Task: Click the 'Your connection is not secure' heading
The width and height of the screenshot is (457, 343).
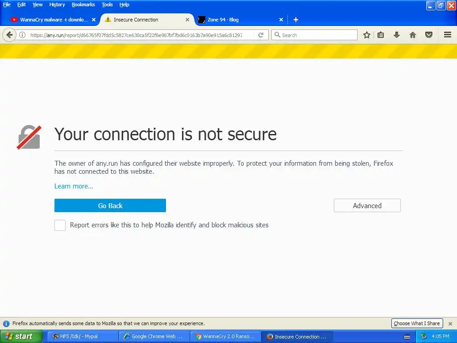Action: 166,134
